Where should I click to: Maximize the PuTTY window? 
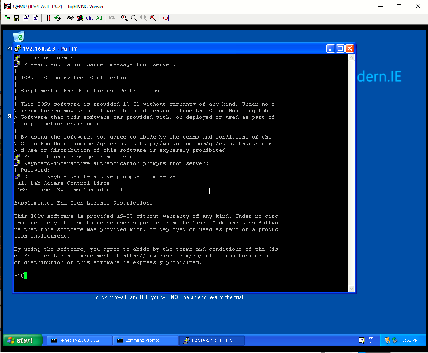340,49
